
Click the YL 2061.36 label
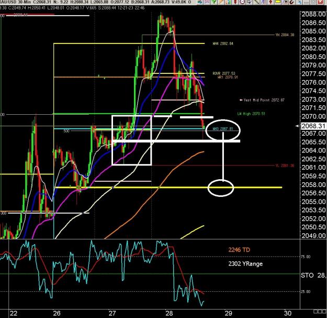coord(285,166)
